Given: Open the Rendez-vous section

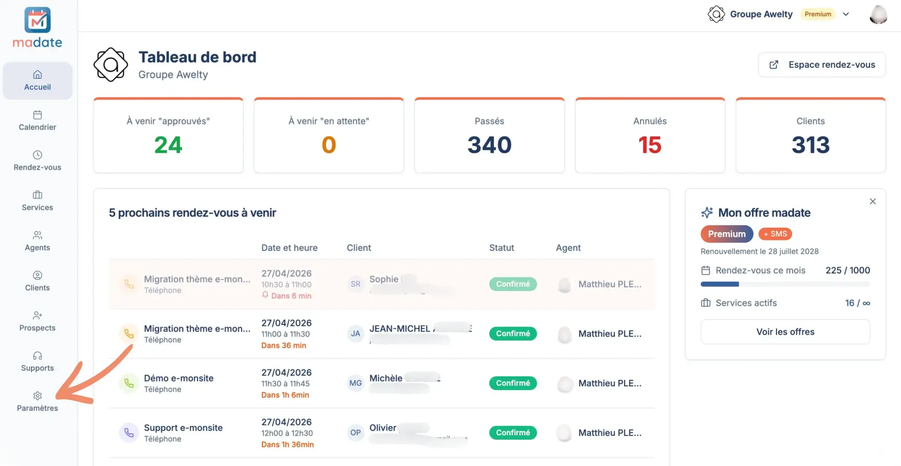Looking at the screenshot, I should tap(38, 161).
